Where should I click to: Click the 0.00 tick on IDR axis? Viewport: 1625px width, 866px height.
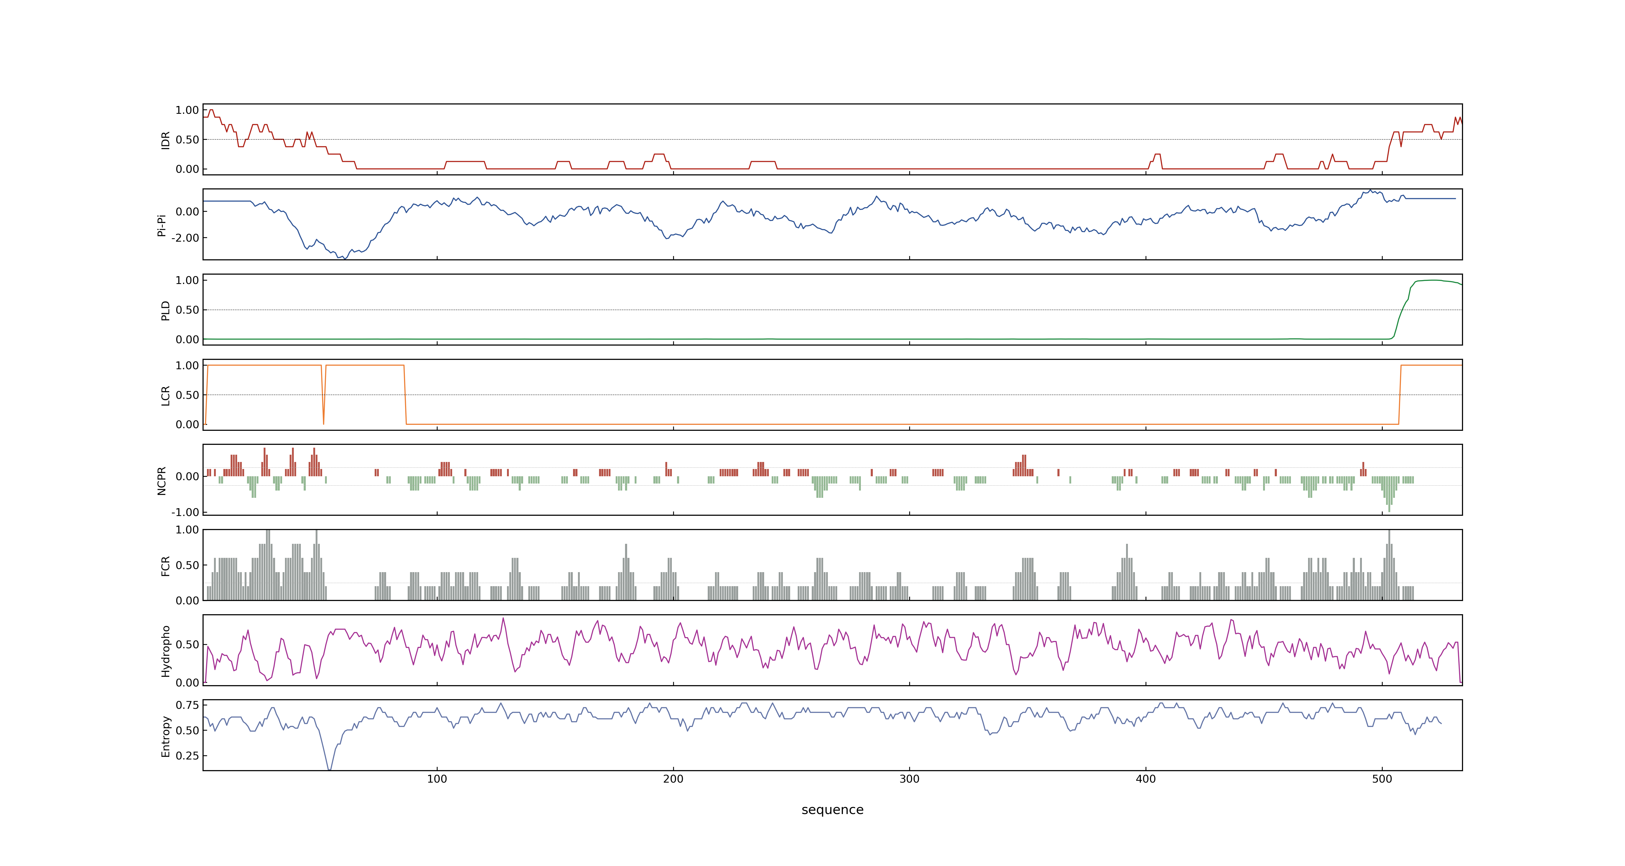[187, 169]
